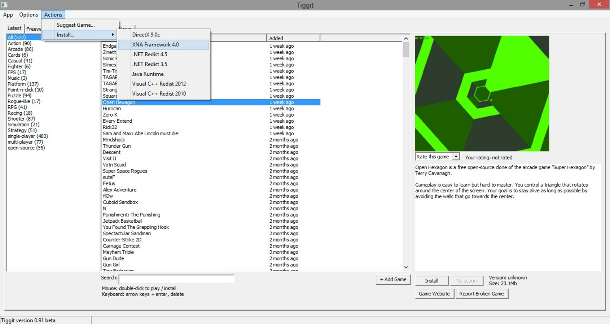Click the Added column header
This screenshot has width=610, height=324.
coord(293,38)
